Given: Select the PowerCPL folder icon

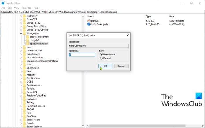Looking at the screenshot, I should pyautogui.click(x=24, y=92).
